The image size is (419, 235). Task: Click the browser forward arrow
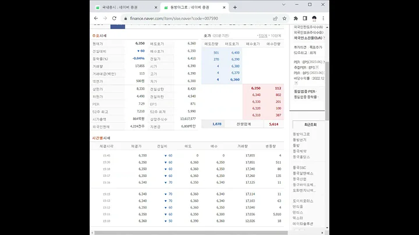[105, 18]
